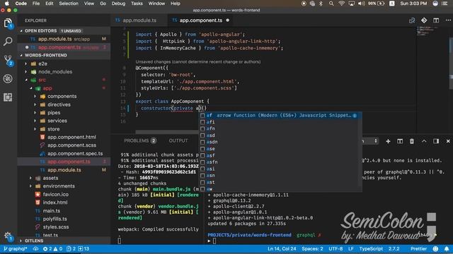
Task: Select the 'asi' snippet suggestion
Action: tap(278, 169)
